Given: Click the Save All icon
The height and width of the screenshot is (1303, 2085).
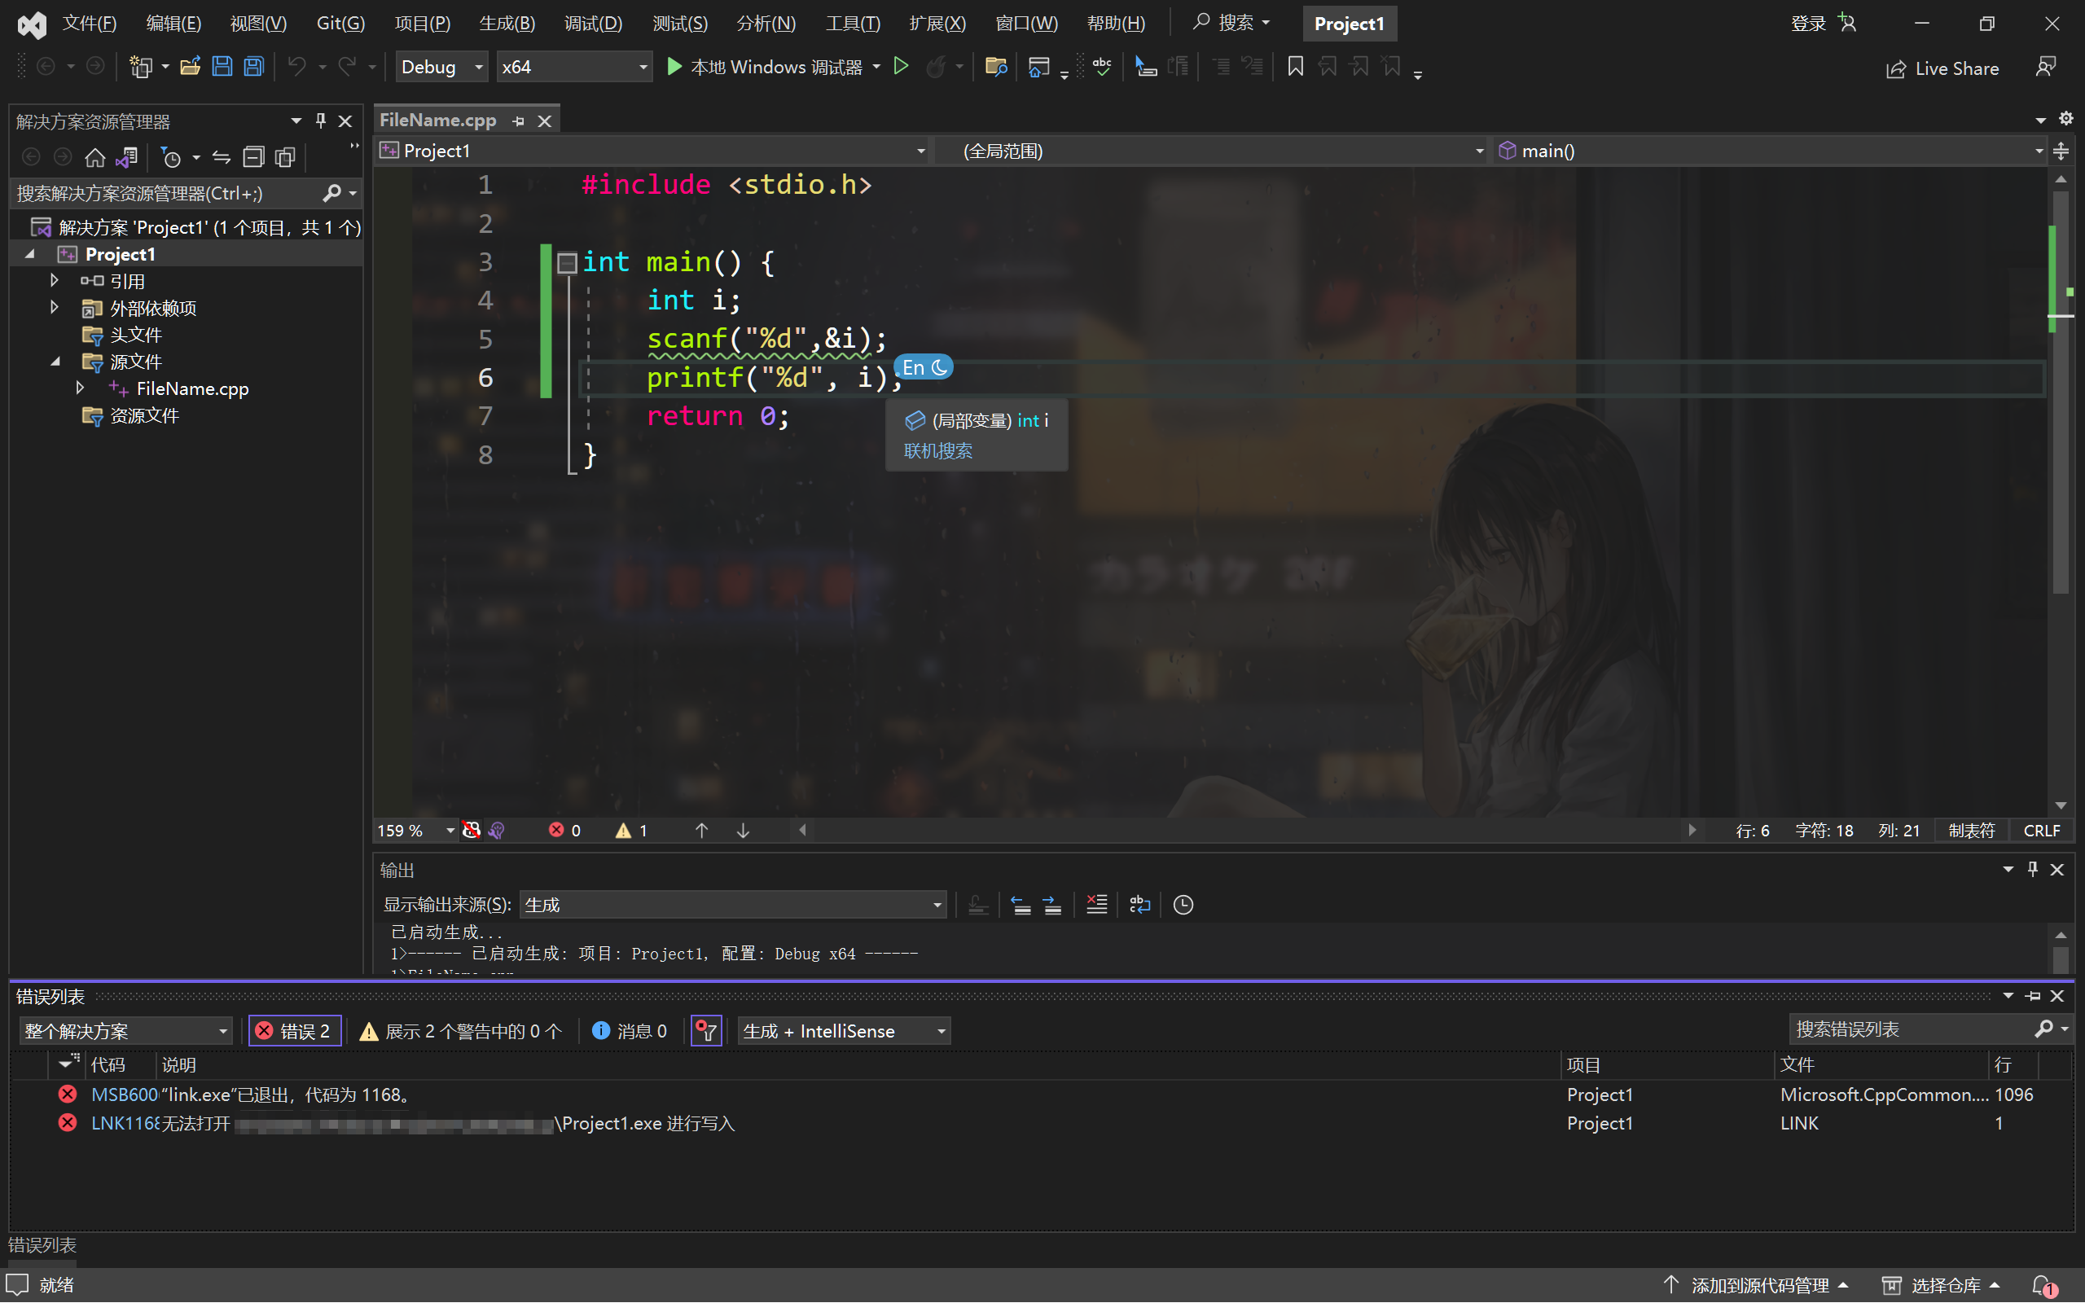Looking at the screenshot, I should coord(253,66).
